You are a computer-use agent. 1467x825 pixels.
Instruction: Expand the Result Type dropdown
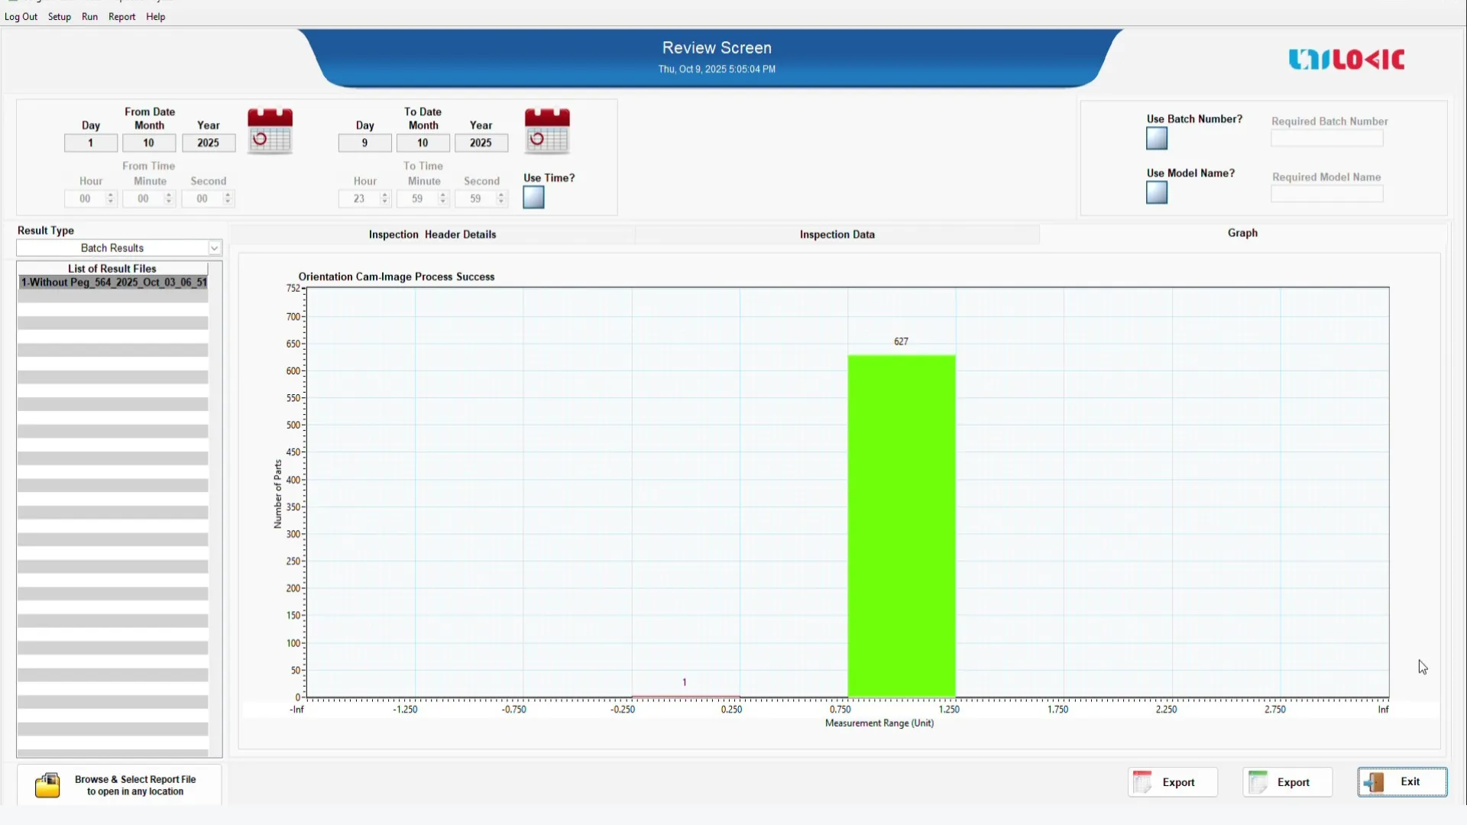coord(214,248)
